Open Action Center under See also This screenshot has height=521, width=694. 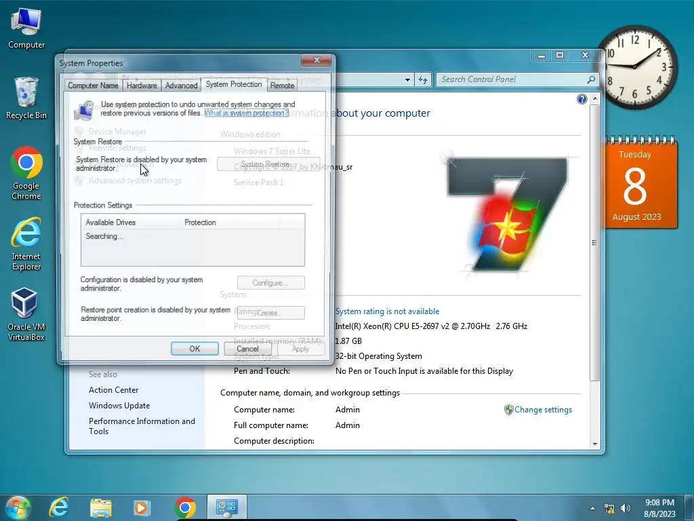point(113,390)
